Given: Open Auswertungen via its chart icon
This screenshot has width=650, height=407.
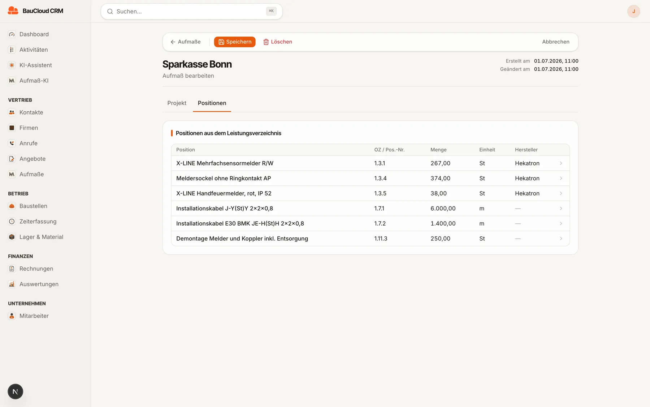Looking at the screenshot, I should 12,284.
